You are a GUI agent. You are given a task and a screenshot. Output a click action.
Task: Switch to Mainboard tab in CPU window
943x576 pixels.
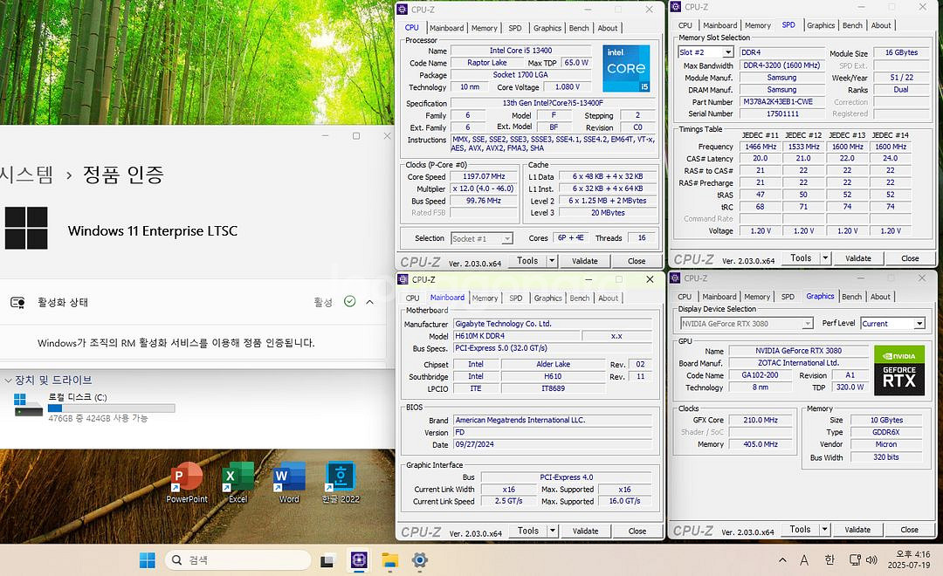(446, 28)
